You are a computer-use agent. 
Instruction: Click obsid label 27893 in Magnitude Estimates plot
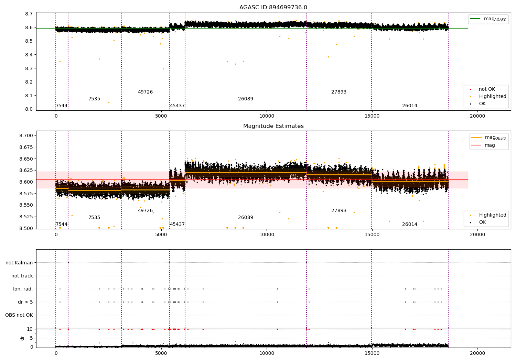pyautogui.click(x=339, y=211)
